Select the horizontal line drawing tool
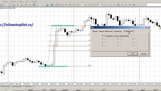Screen dimensions: 161x91 [x=111, y=5]
